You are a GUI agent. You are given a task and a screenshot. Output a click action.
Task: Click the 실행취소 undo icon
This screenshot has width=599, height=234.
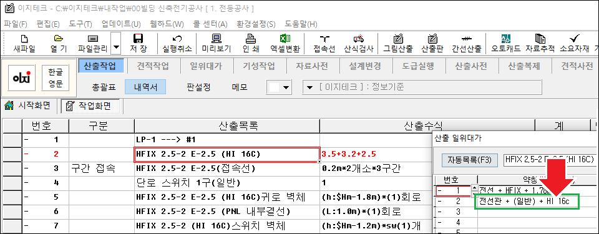point(177,44)
